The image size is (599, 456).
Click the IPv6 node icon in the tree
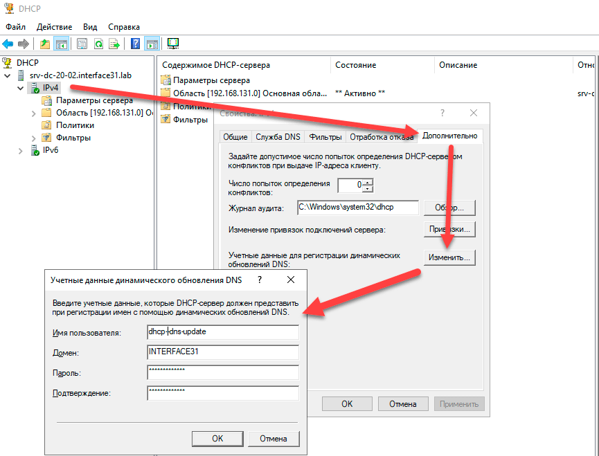click(35, 150)
